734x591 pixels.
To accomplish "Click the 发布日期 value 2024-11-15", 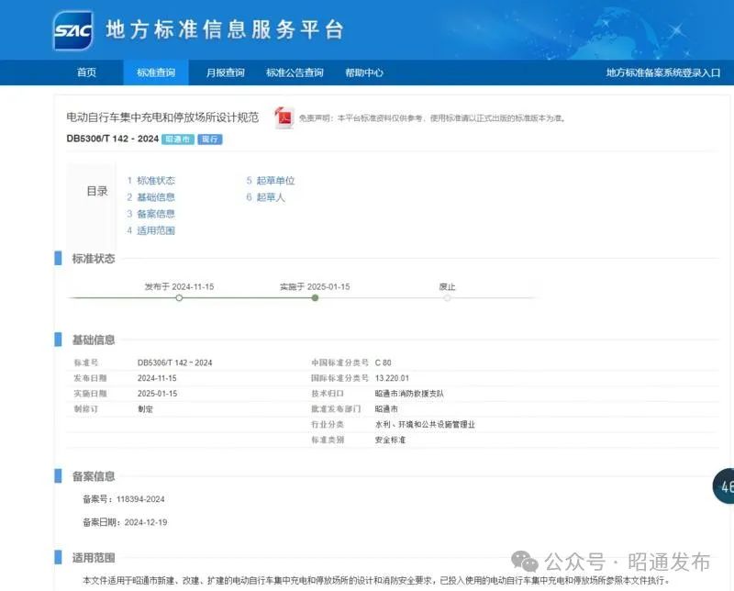I will pyautogui.click(x=157, y=378).
